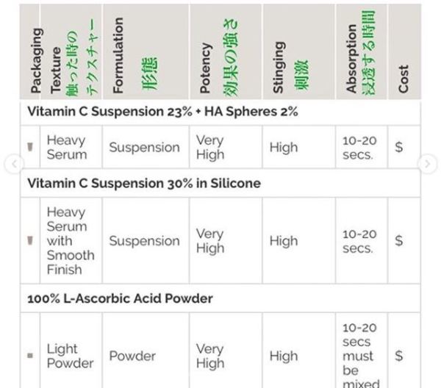Click the Vitamin C Suspension 30% in Silicone title
441x388 pixels.
pyautogui.click(x=144, y=182)
